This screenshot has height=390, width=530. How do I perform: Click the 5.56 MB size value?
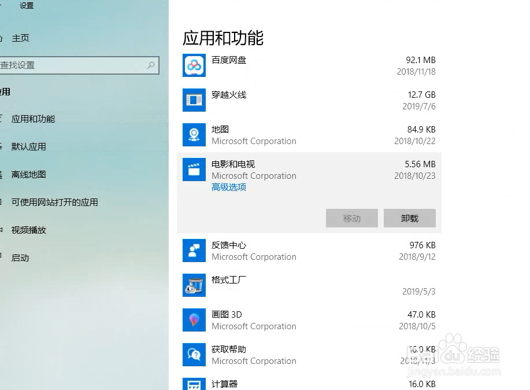[x=420, y=164]
